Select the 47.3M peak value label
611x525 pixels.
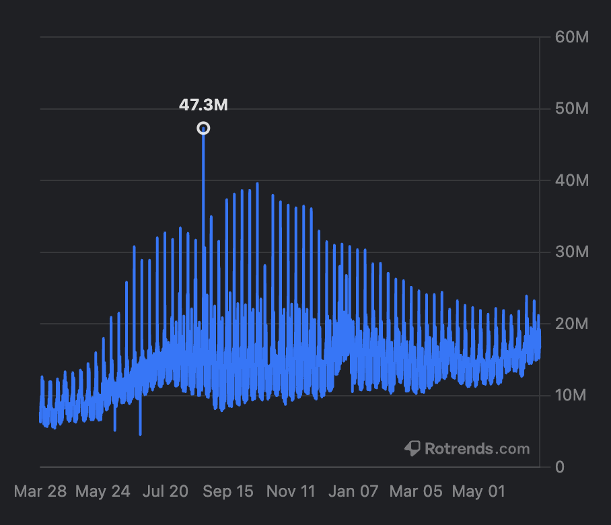click(x=203, y=105)
